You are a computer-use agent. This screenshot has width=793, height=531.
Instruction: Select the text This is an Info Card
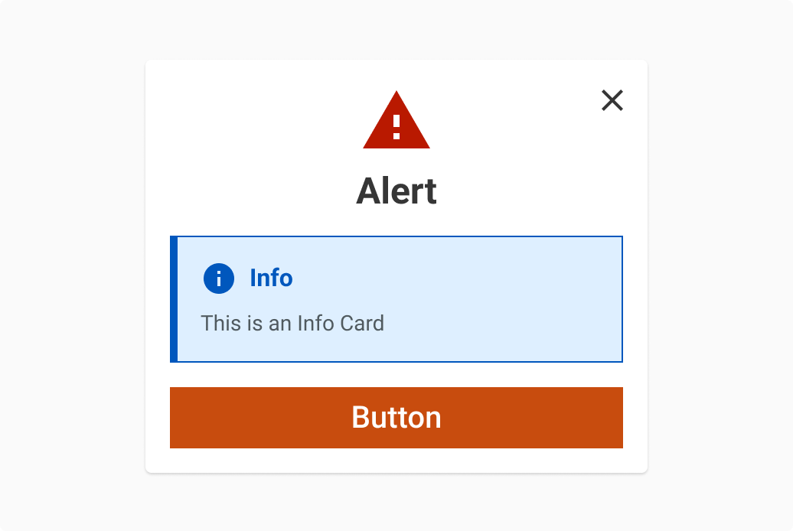292,323
